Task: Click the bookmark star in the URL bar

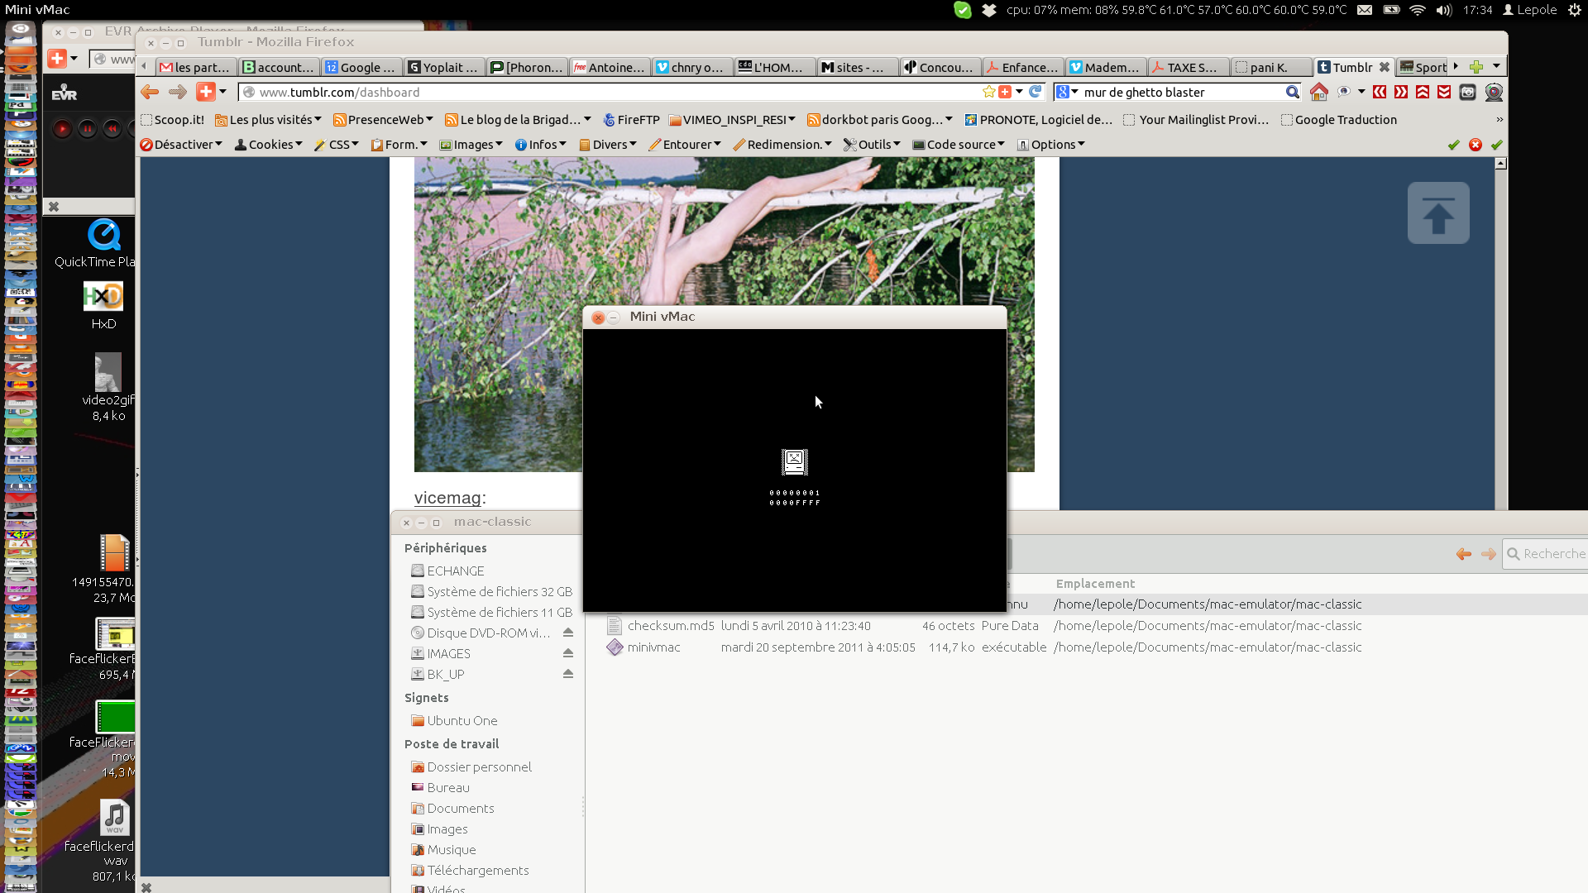Action: point(988,92)
